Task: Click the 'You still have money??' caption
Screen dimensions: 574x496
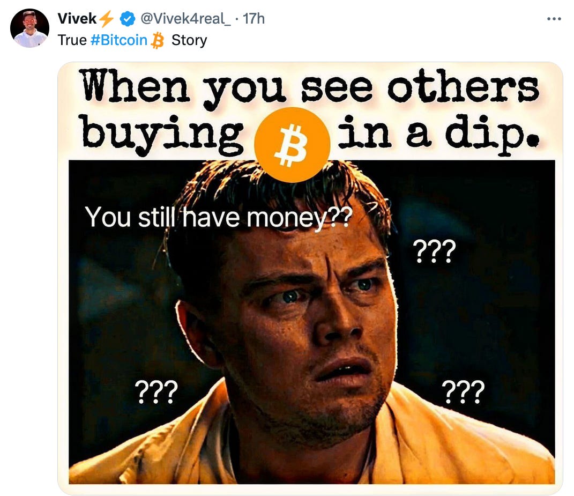Action: coord(219,217)
